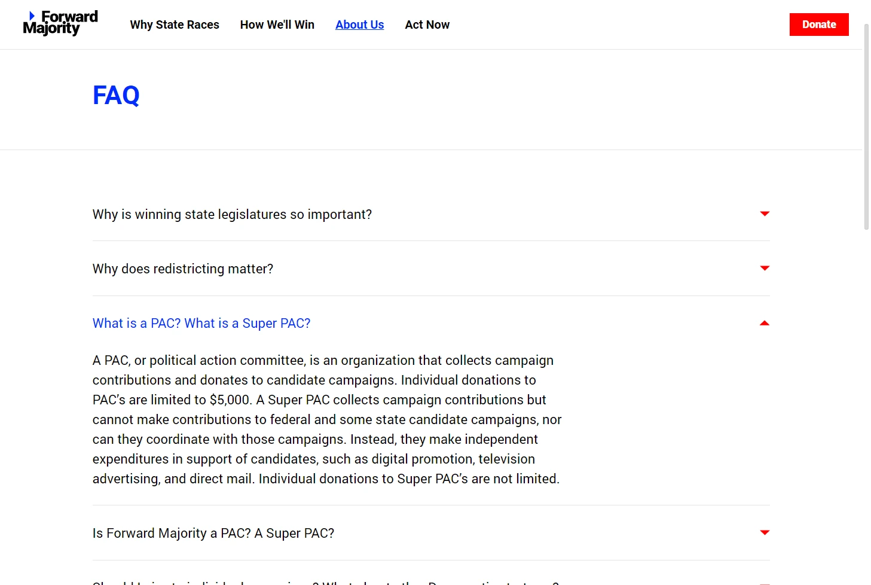The height and width of the screenshot is (585, 871).
Task: Collapse the PAC question with up arrow
Action: click(x=764, y=323)
